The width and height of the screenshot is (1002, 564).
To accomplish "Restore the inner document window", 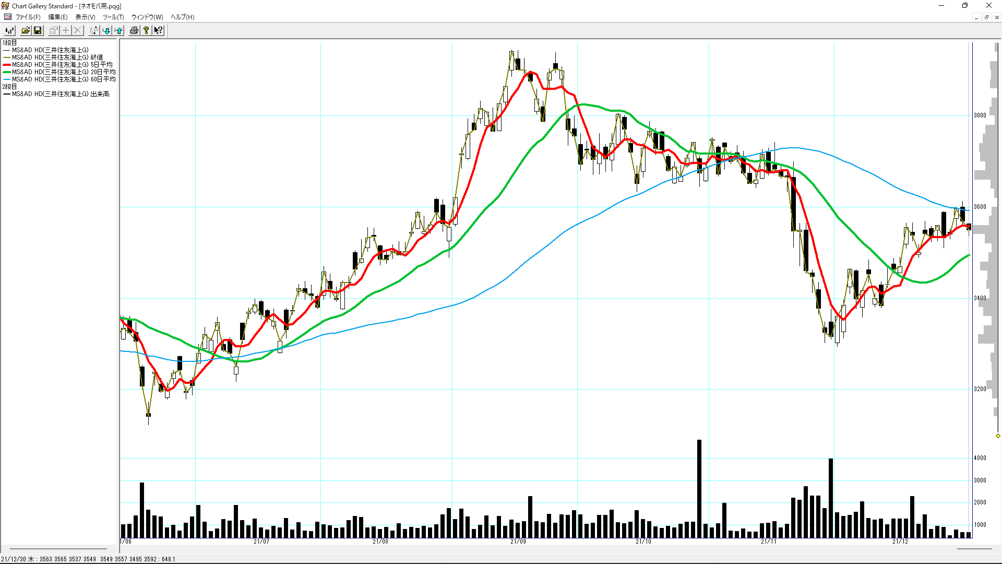I will 986,17.
